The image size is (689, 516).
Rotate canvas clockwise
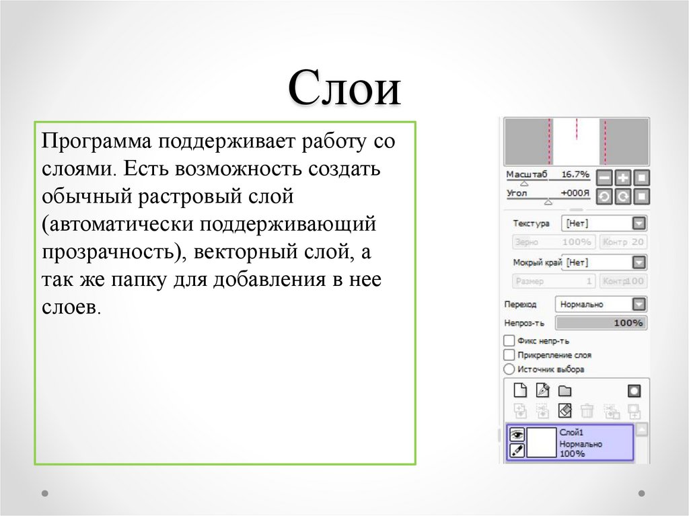[623, 196]
